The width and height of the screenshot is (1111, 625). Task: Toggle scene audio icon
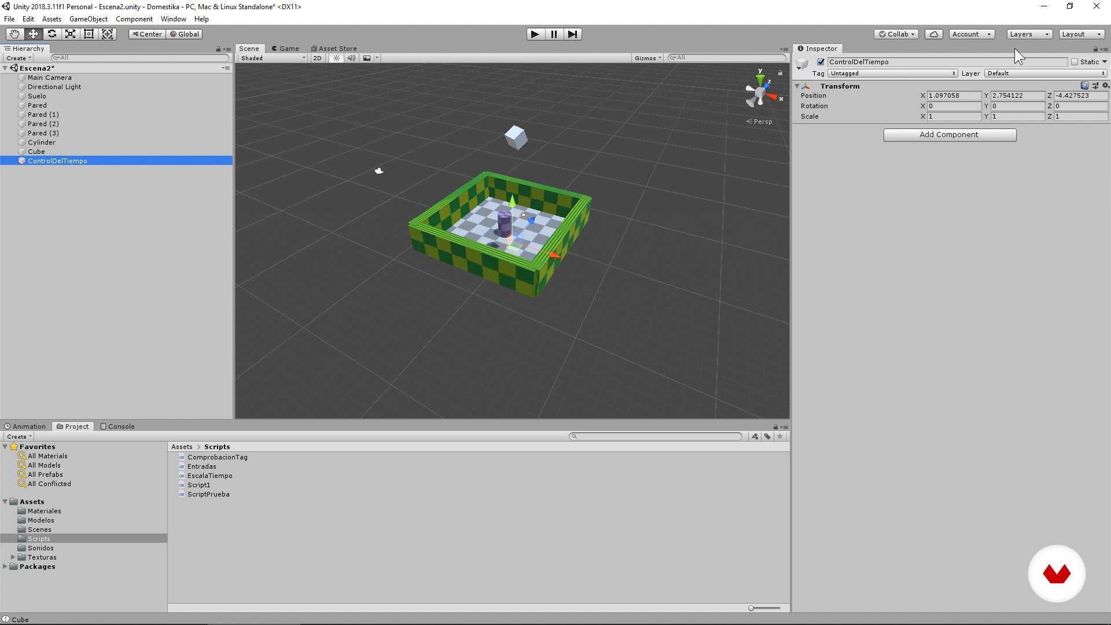point(351,58)
